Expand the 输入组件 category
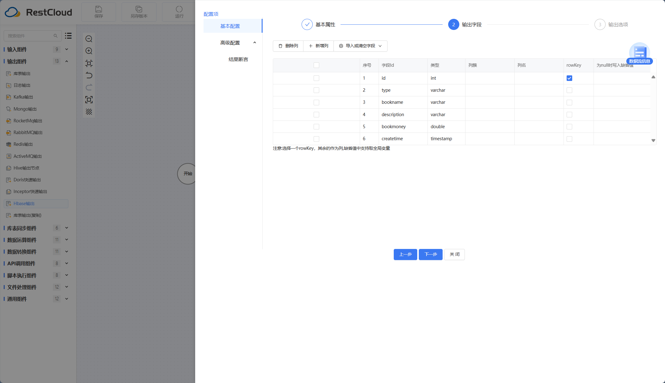665x383 pixels. [66, 49]
